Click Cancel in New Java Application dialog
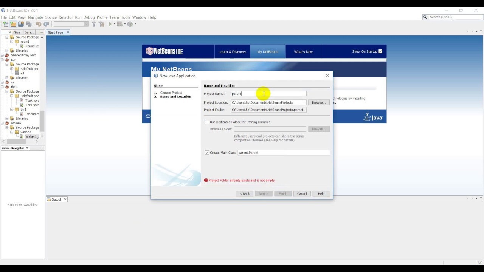Image resolution: width=484 pixels, height=272 pixels. (x=302, y=194)
